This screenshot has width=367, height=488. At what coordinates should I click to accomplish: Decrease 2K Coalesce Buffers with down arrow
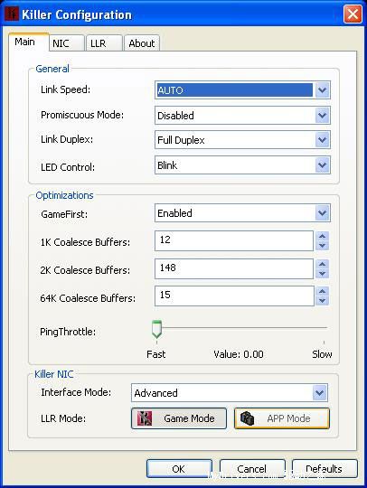[323, 274]
